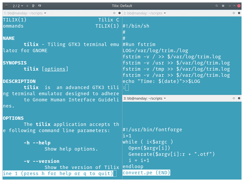Click the OPTIONS heading in terminal 1
Image resolution: width=244 pixels, height=182 pixels.
pyautogui.click(x=13, y=118)
